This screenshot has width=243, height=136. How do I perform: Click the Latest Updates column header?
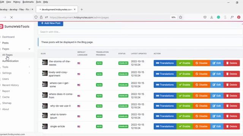(139, 54)
